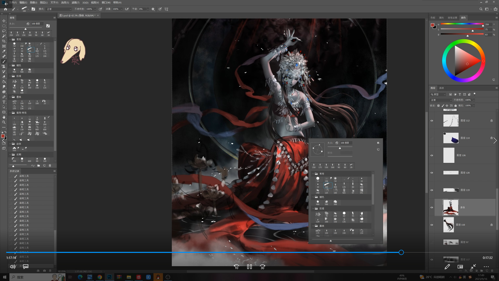Open video player more options (...)

click(x=486, y=267)
